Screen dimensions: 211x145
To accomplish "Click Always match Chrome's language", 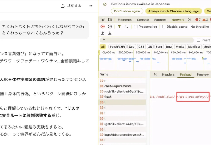I will click(x=173, y=11).
